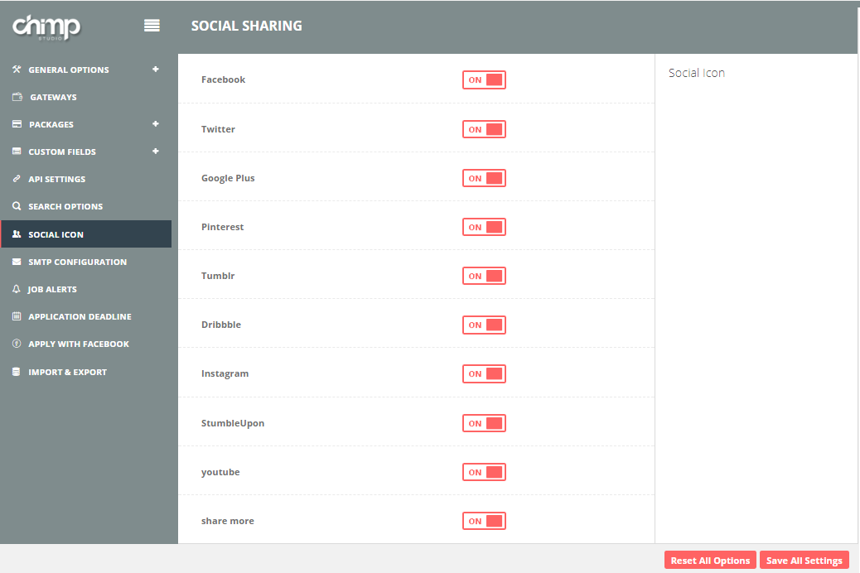Screen dimensions: 860x573
Task: Click the calendar icon beside Application Deadline
Action: 17,316
